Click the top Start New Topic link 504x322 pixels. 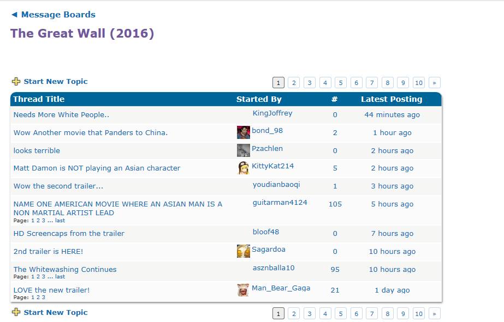56,82
